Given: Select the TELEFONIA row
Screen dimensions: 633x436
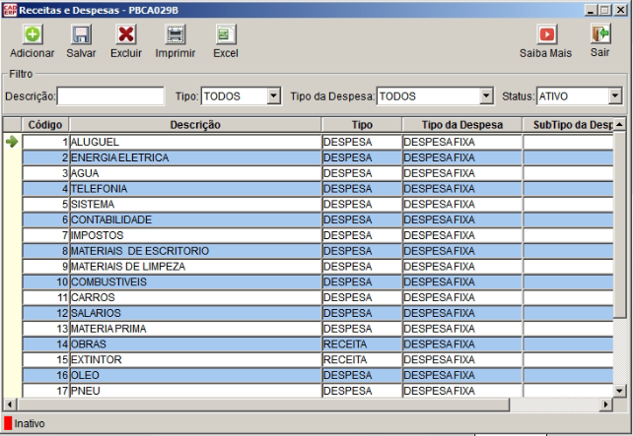Looking at the screenshot, I should pyautogui.click(x=317, y=189).
